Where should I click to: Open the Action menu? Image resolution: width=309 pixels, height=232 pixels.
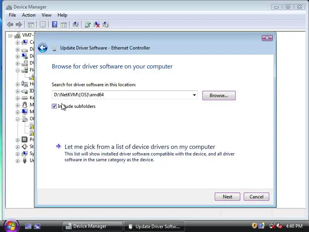coord(29,15)
